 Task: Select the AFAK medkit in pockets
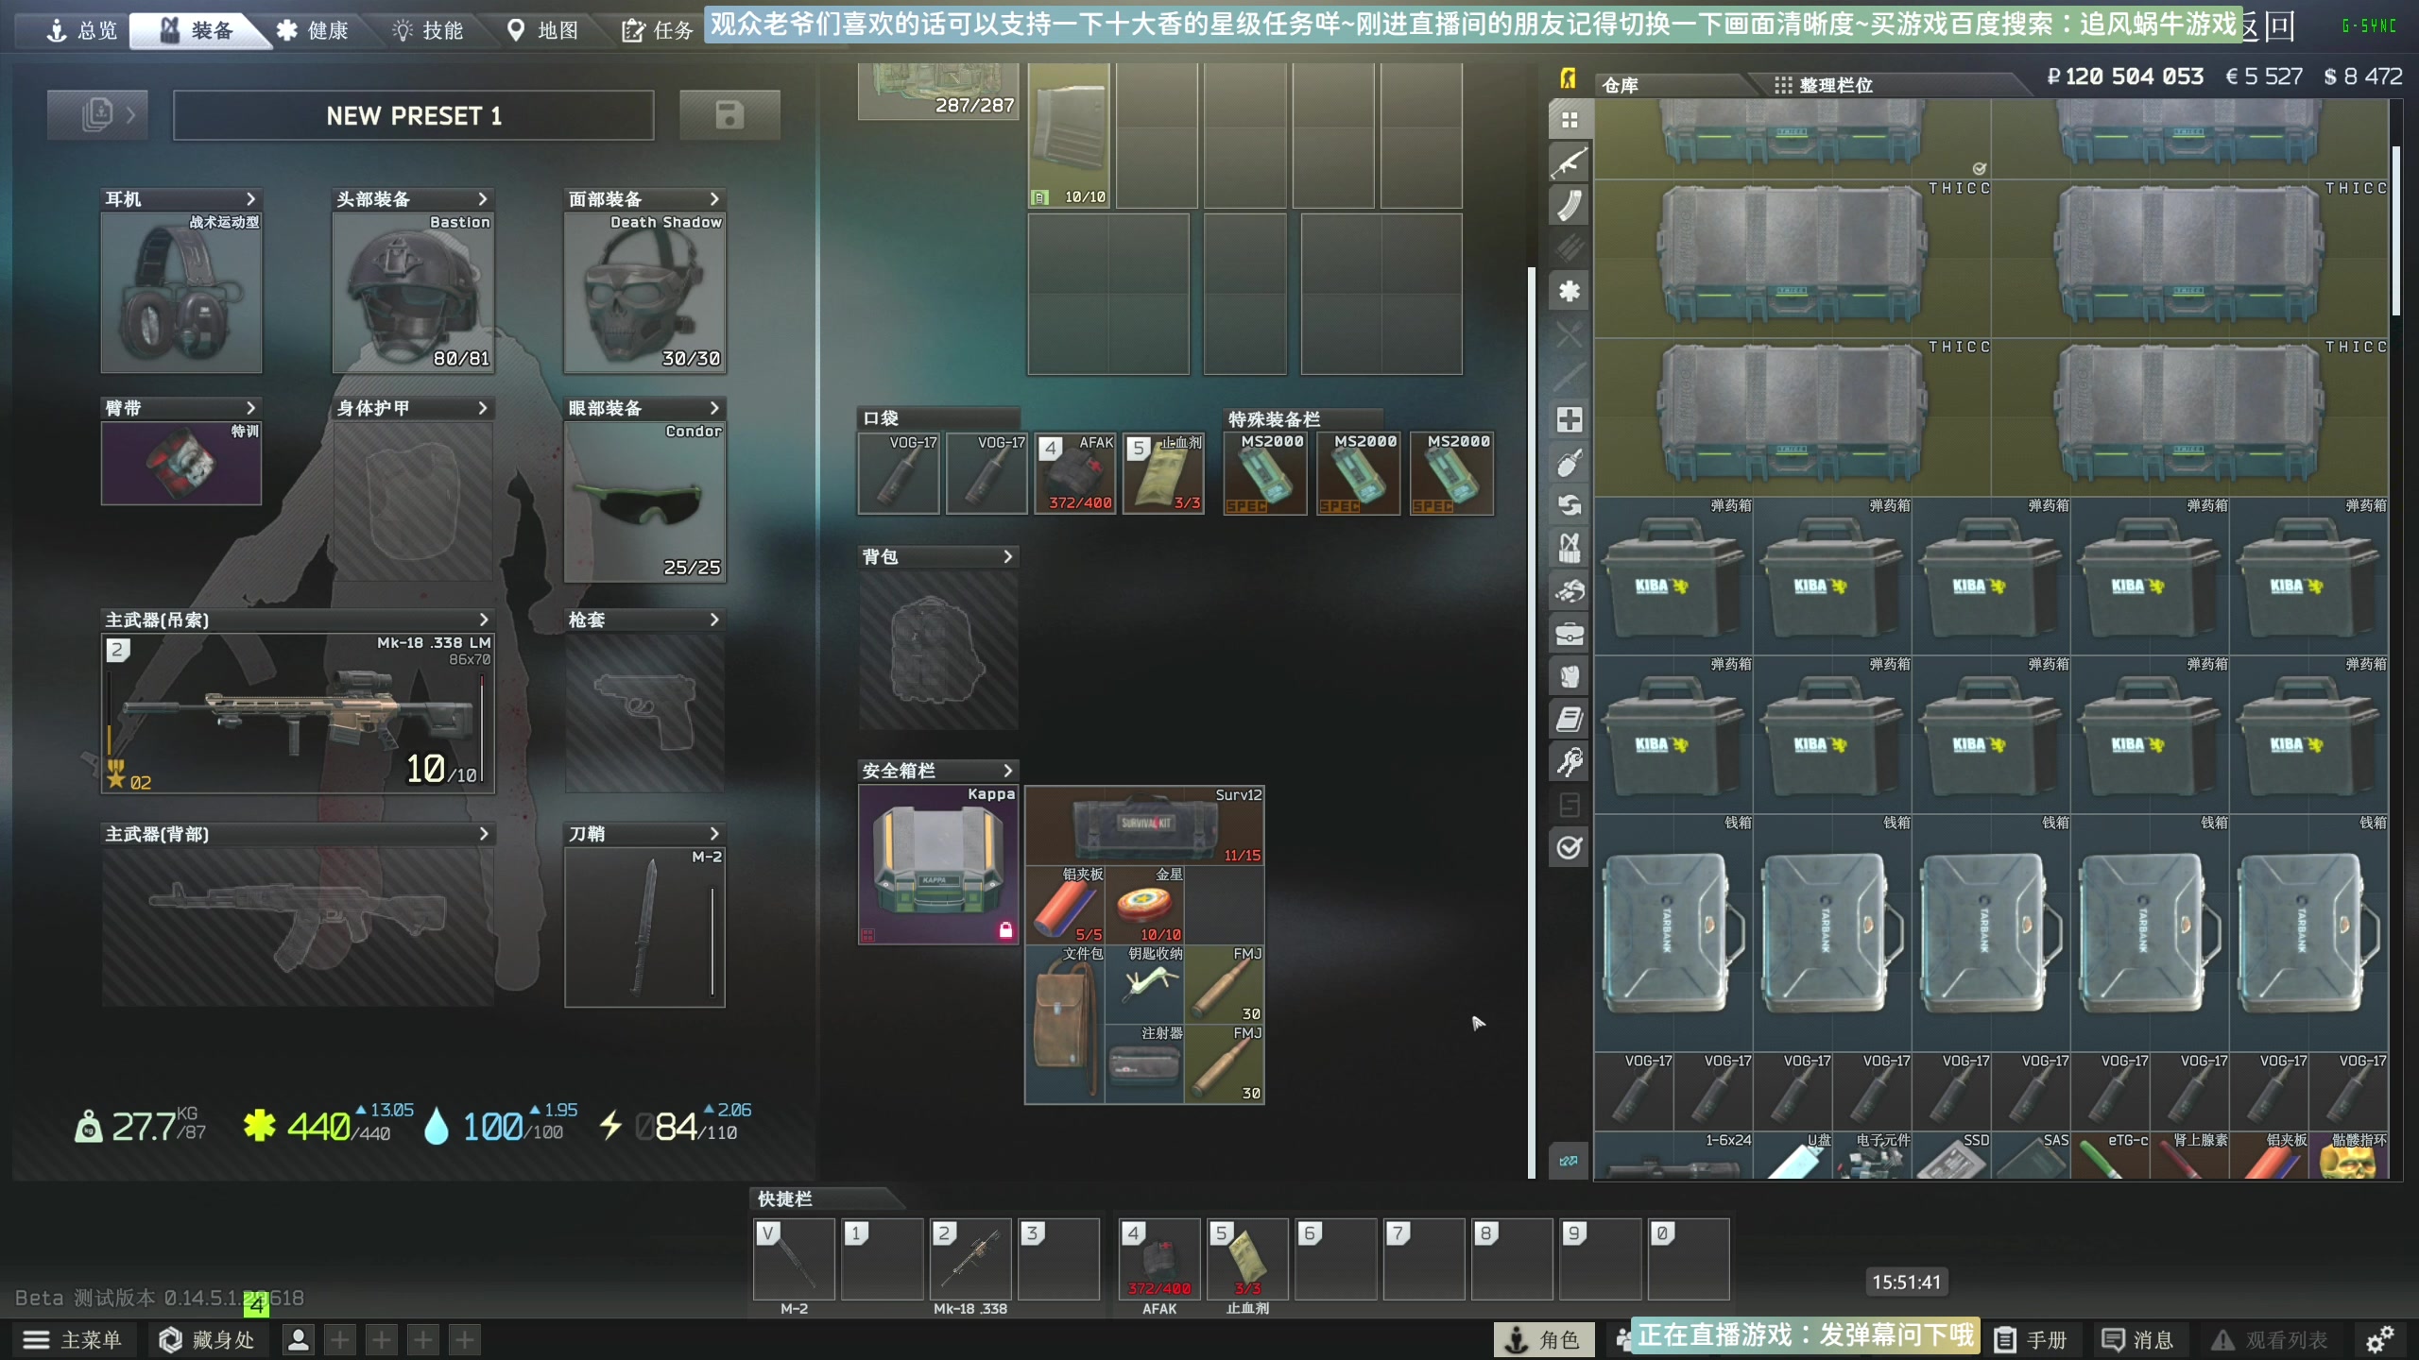point(1075,473)
